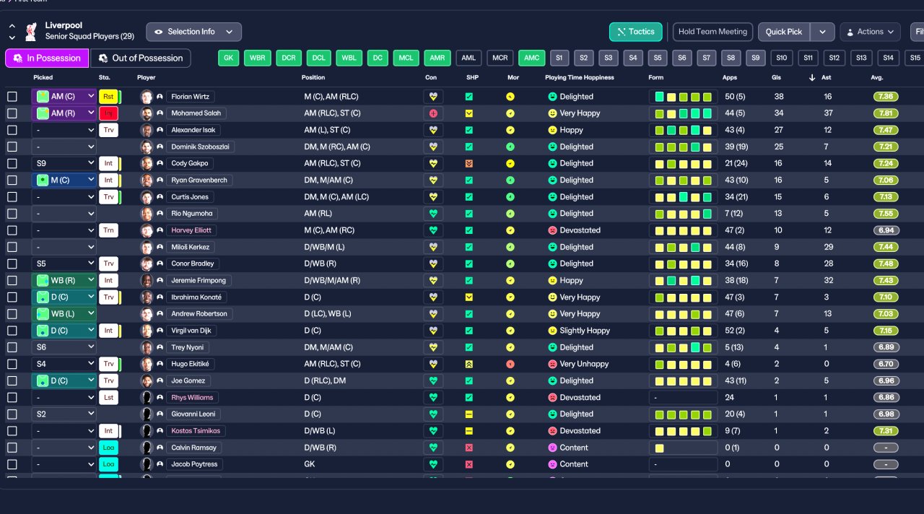Open Cody Gakpo's S9 picked dropdown
924x514 pixels.
tap(64, 164)
